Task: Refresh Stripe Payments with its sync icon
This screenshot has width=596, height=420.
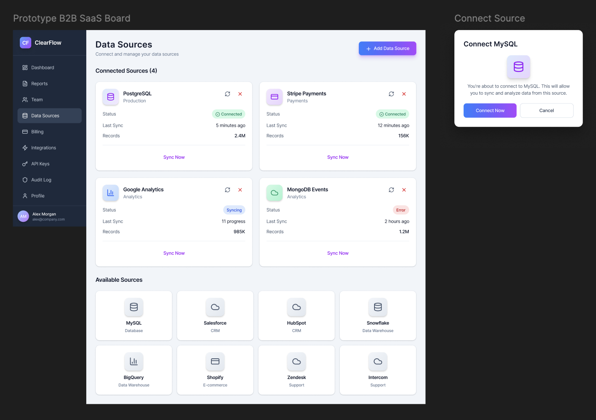Action: point(391,94)
